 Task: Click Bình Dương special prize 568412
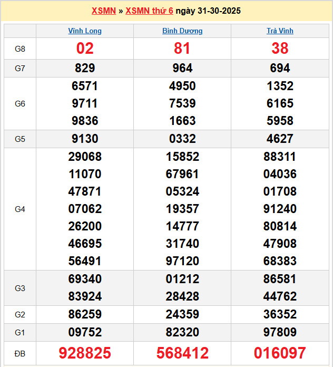[182, 353]
